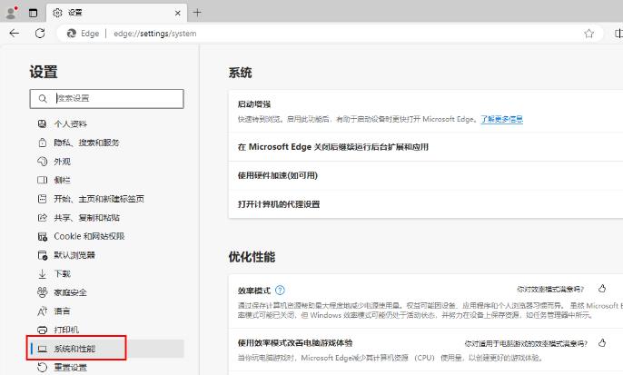Thumbs up for gaming efficiency mode feedback
This screenshot has width=623, height=375.
point(602,343)
